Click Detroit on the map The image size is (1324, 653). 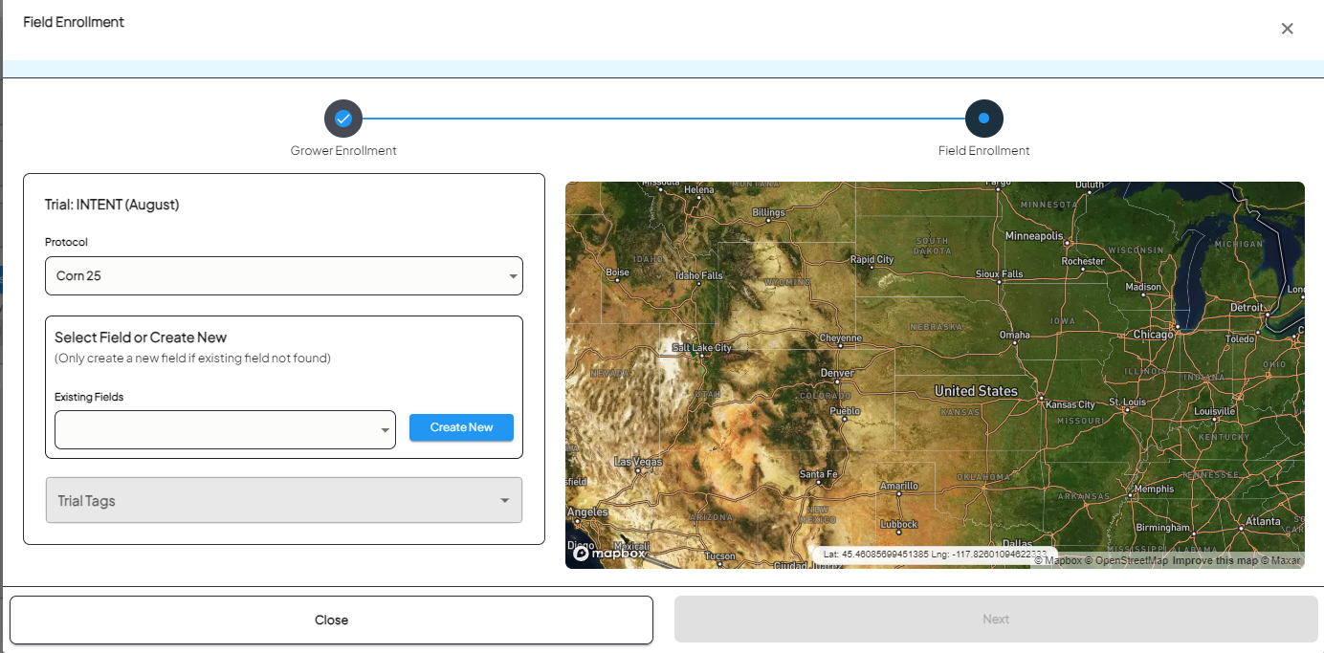[x=1247, y=308]
